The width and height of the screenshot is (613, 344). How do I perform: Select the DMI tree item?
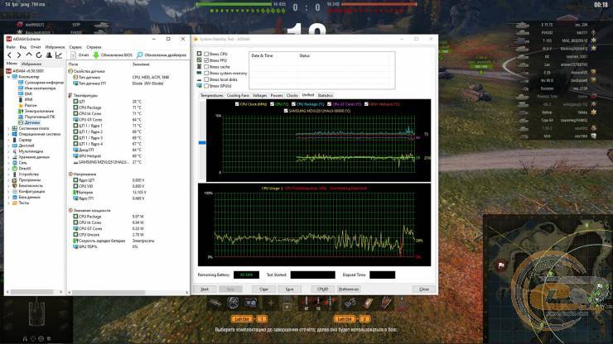coord(28,93)
